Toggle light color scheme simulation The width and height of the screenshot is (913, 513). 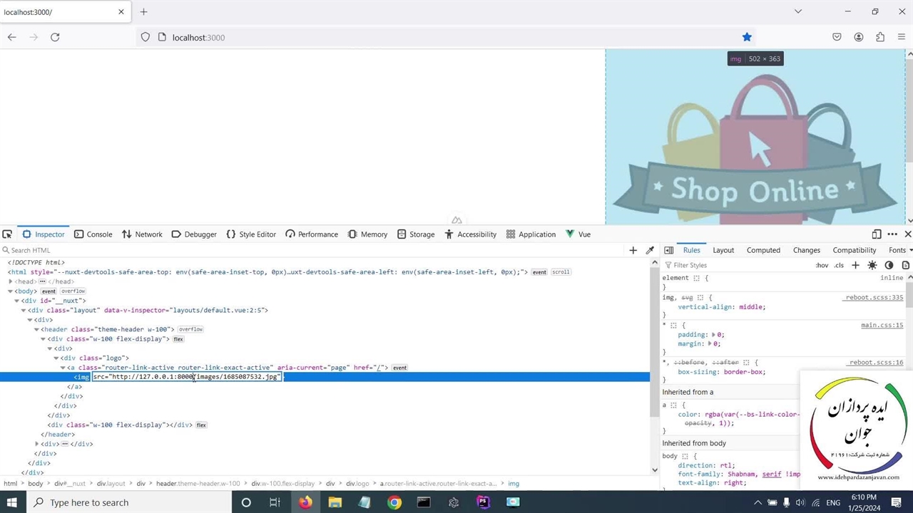[x=872, y=265]
